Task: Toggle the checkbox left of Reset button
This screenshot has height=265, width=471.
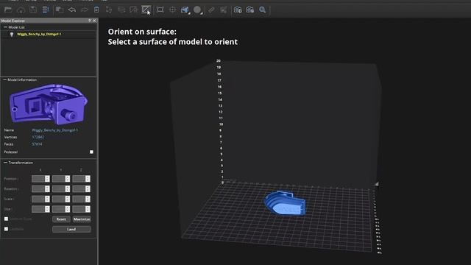Action: click(x=7, y=219)
